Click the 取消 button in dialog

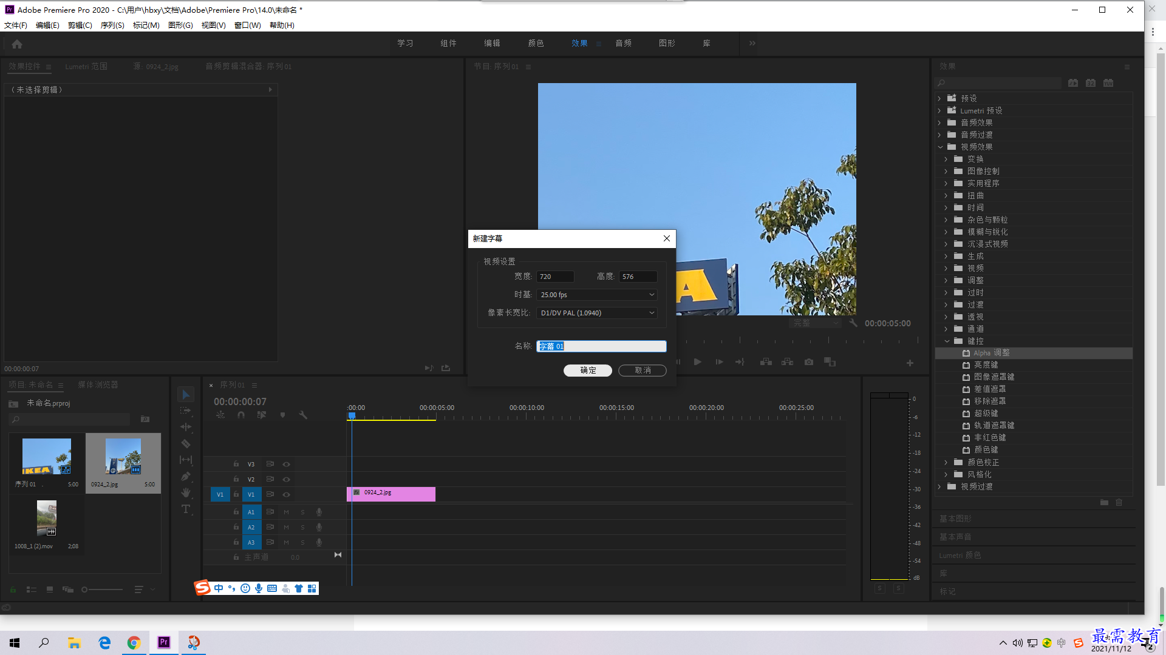643,371
